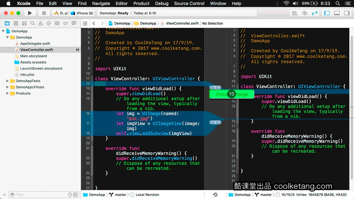Screen dimensions: 354x199
Task: Select the DemoApp scheme in toolbar
Action: 61,13
